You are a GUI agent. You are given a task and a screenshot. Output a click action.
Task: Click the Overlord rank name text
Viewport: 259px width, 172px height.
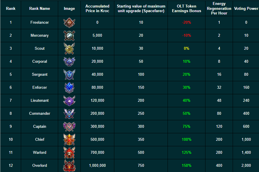tap(40, 166)
